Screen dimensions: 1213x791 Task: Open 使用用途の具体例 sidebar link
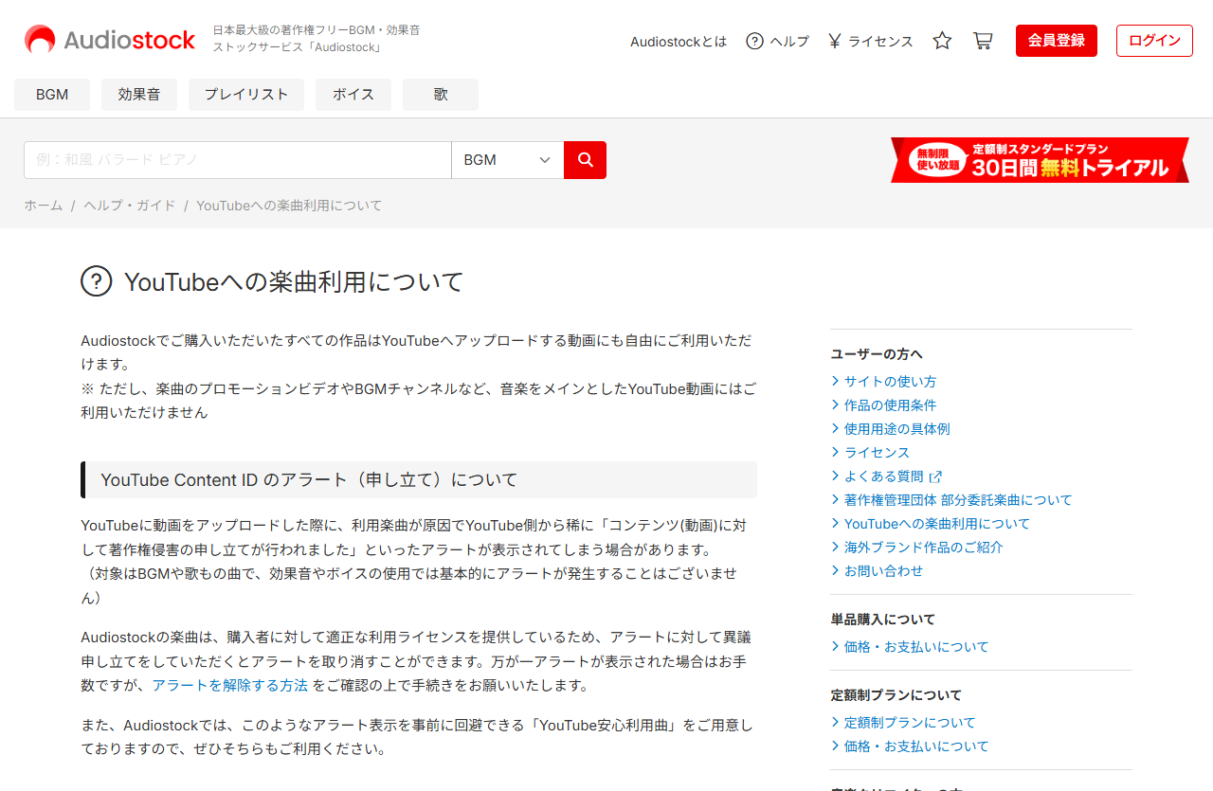(x=897, y=428)
